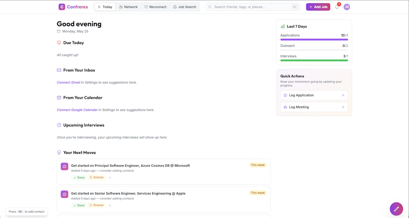Click the Your Next Moves lightbulb icon
409x218 pixels.
click(x=59, y=153)
